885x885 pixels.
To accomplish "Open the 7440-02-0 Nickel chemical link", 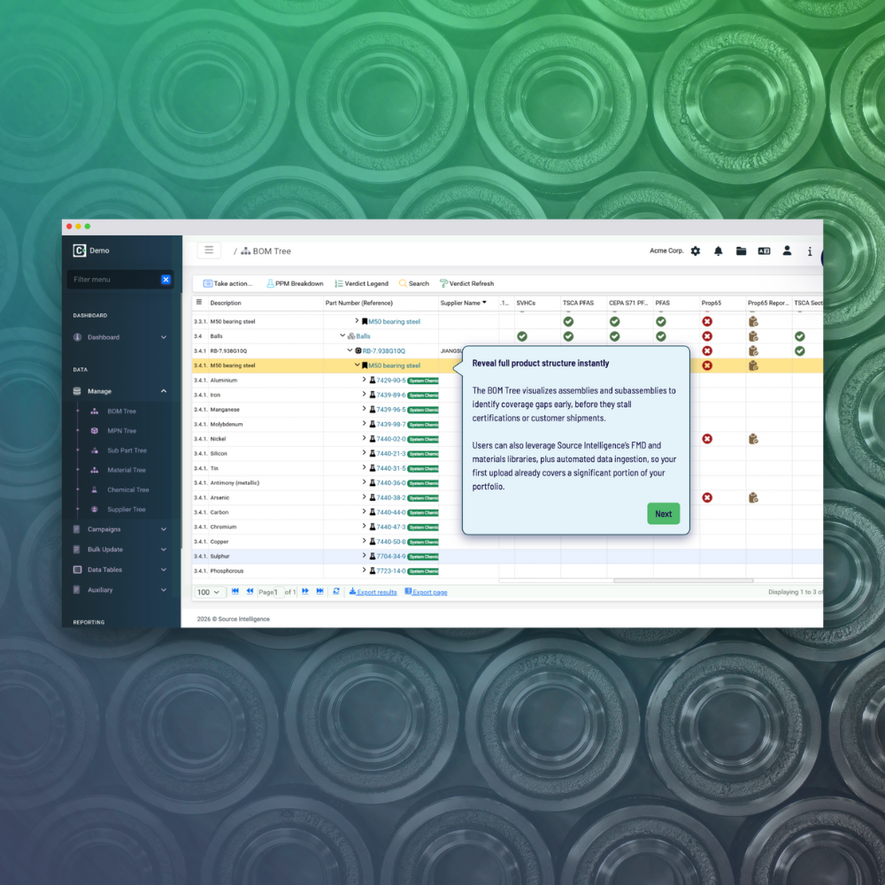I will (x=390, y=439).
